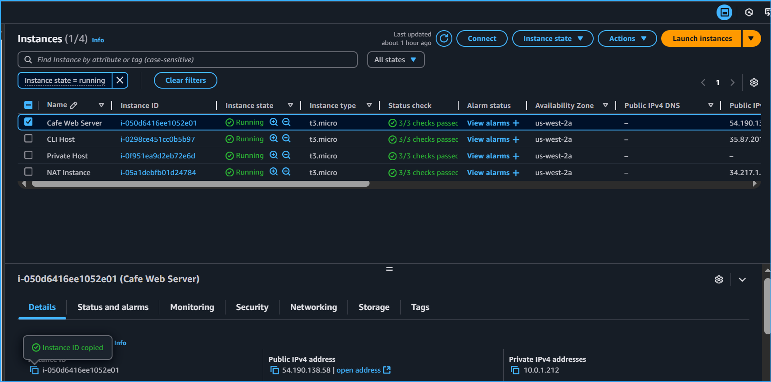Zoom out filter for Private Host state

(x=286, y=155)
